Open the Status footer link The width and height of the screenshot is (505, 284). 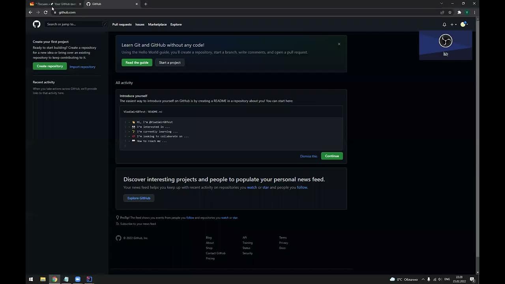coord(247,248)
